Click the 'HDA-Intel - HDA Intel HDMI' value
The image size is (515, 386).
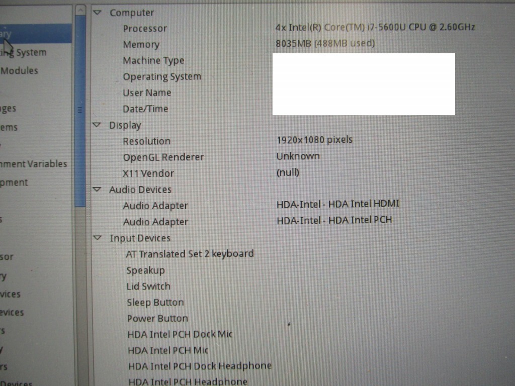tap(338, 204)
